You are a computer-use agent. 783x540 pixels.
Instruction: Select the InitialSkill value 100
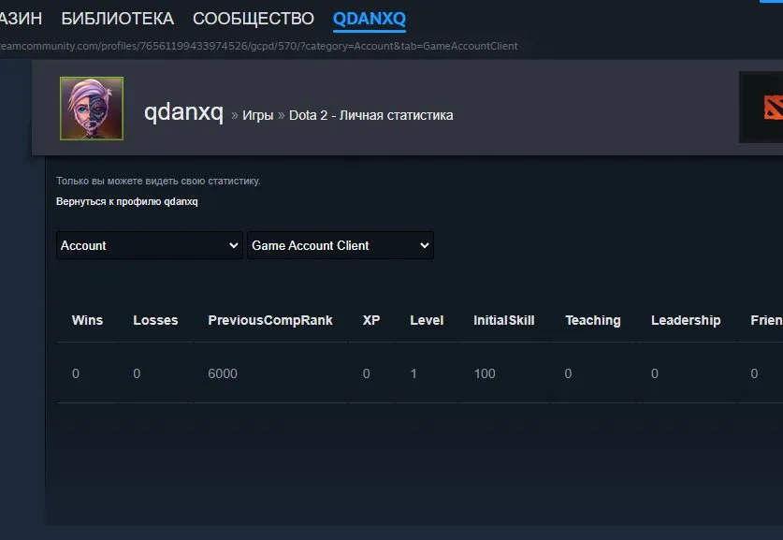[485, 373]
